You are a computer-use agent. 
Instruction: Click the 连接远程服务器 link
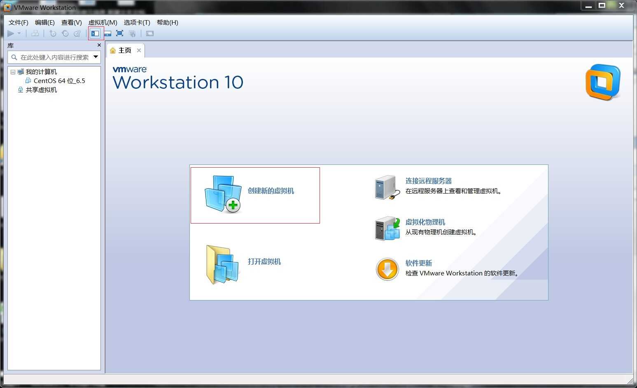click(x=429, y=181)
